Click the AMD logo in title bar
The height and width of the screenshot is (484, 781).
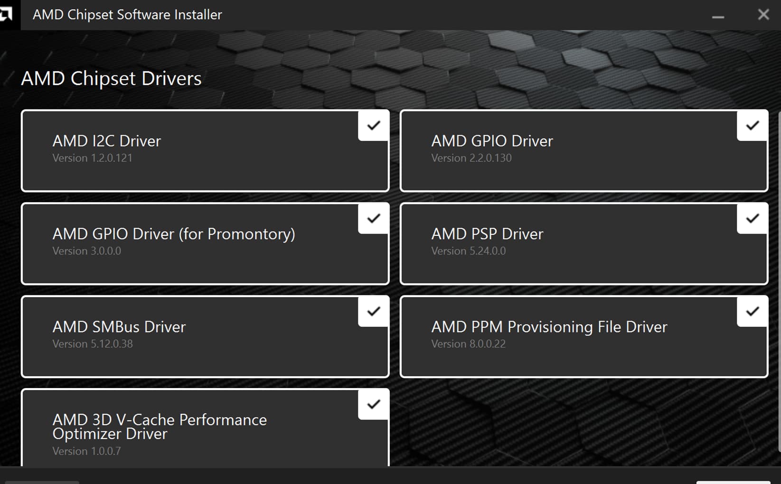coord(7,14)
